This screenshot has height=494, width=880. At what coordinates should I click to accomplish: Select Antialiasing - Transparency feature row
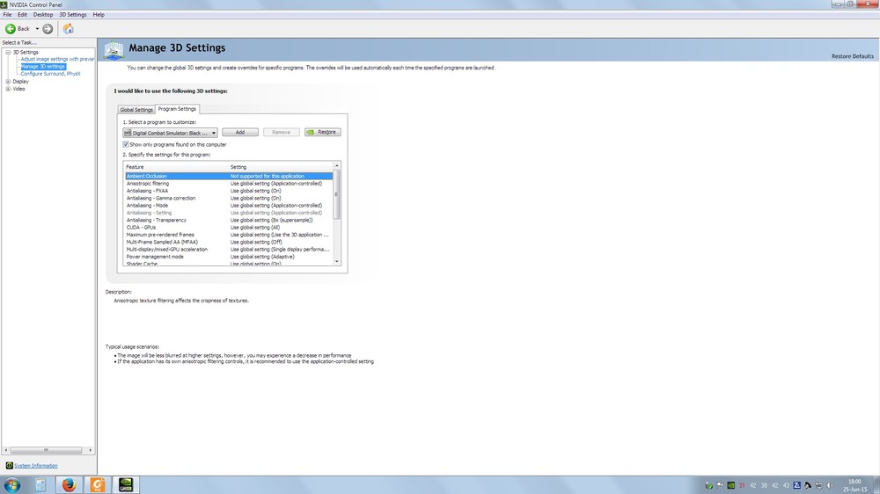[x=229, y=220]
